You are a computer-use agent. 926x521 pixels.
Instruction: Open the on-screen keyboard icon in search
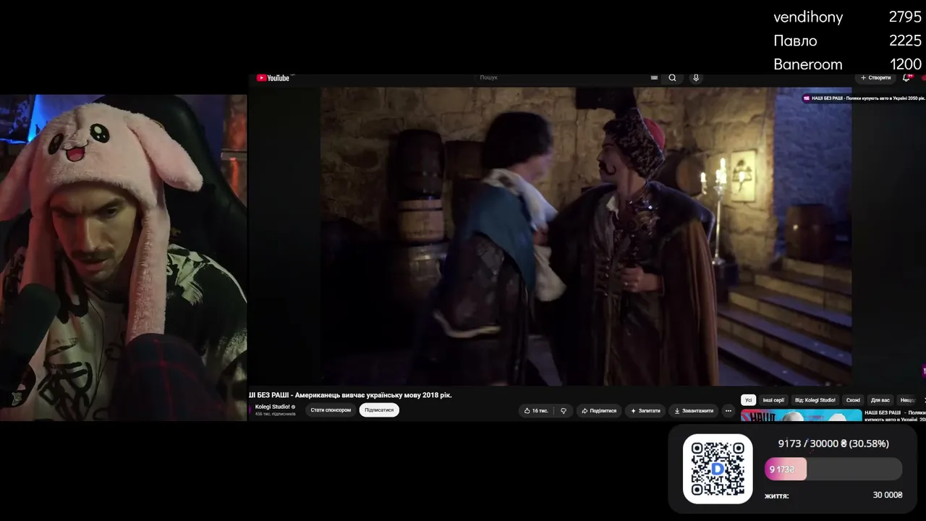click(654, 78)
